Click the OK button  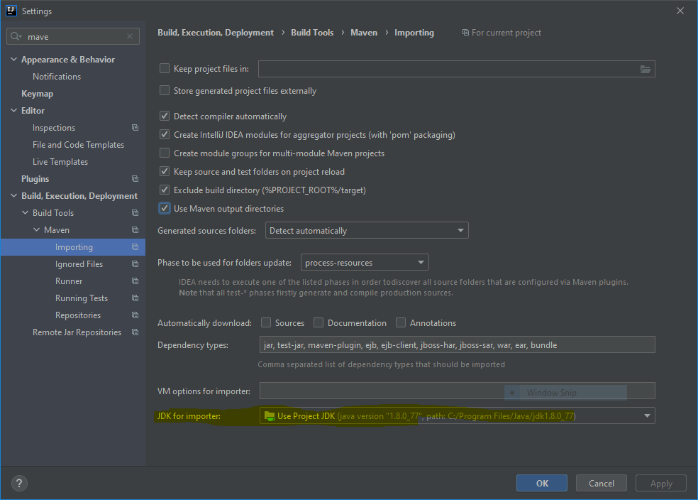point(542,483)
